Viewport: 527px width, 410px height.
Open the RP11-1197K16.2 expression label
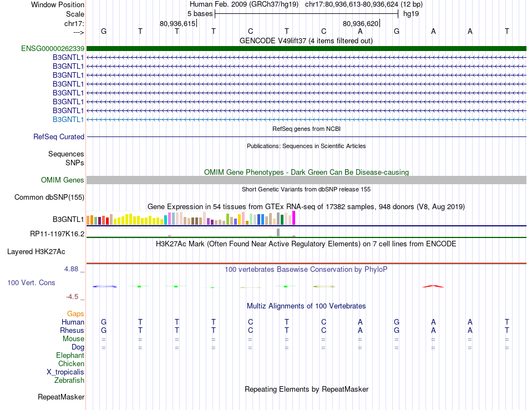pyautogui.click(x=57, y=234)
